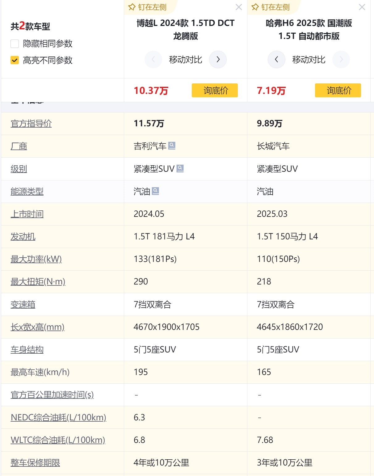Open 最大扭矩(N·m) parameter link
The height and width of the screenshot is (476, 374).
click(x=38, y=282)
